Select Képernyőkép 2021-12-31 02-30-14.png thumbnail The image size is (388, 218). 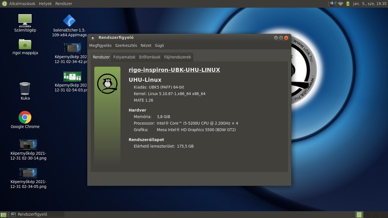tap(28, 145)
